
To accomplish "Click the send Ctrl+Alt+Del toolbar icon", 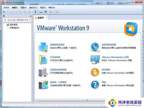I will pyautogui.click(x=14, y=12).
